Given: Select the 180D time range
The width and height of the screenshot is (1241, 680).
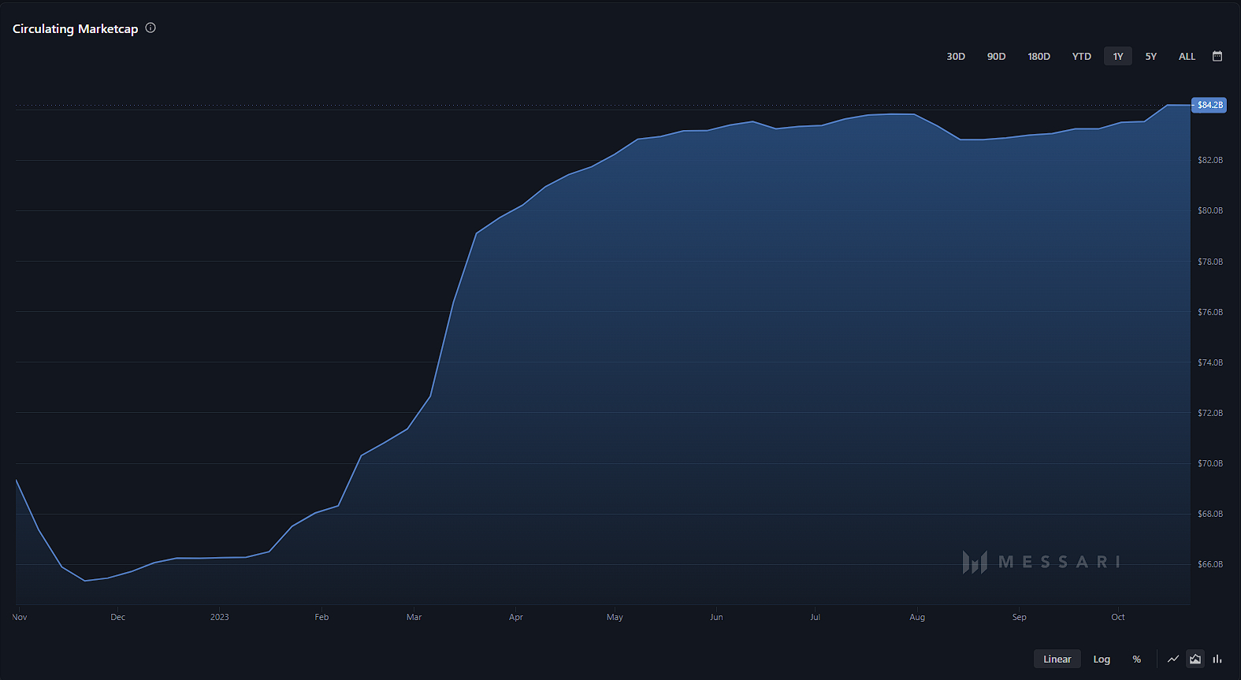Looking at the screenshot, I should click(x=1039, y=56).
